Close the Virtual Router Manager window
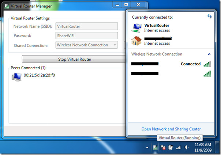The image size is (221, 155). [138, 5]
